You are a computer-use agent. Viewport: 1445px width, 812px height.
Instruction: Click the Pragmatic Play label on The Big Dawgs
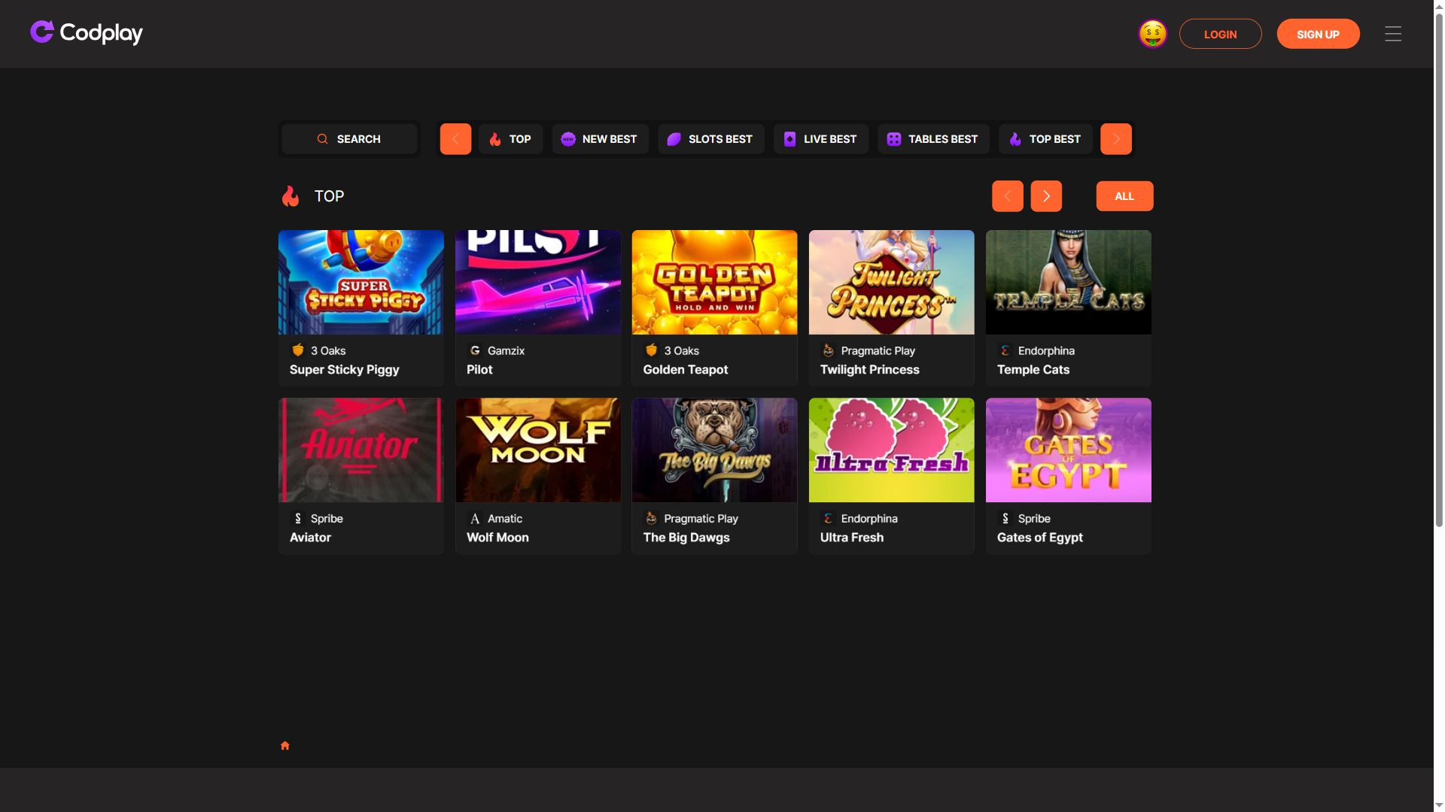(x=701, y=519)
